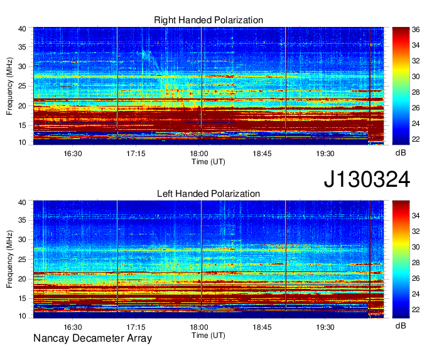Click Time (UT) label under Left Handed plot
The height and width of the screenshot is (346, 427).
[x=208, y=335]
